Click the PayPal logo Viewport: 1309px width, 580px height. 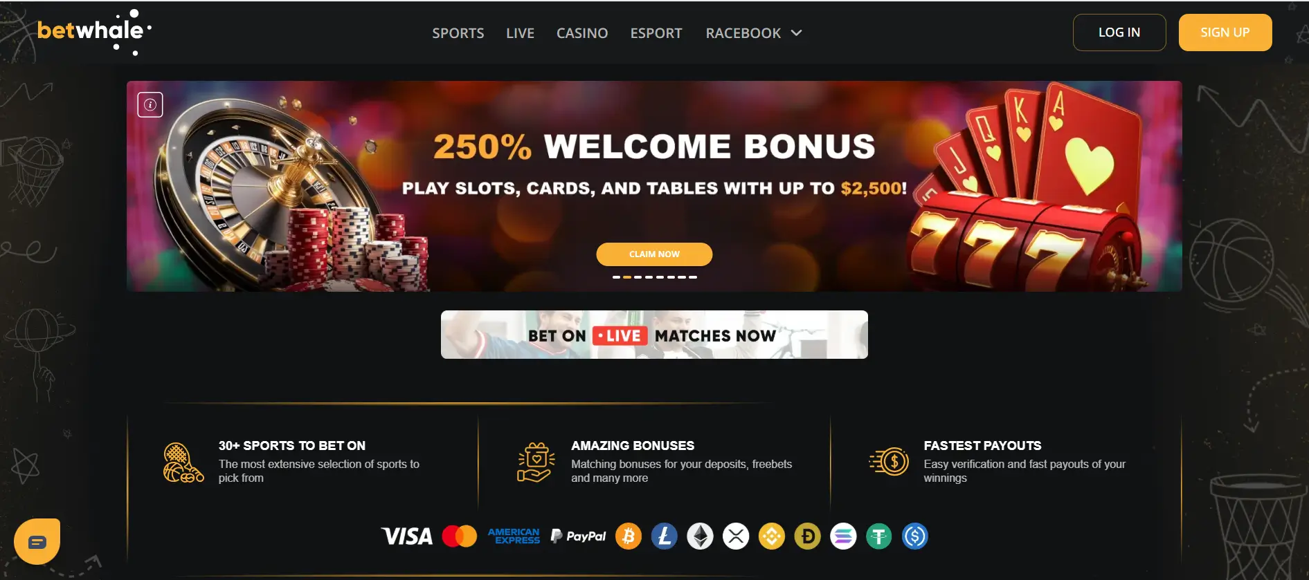point(578,536)
